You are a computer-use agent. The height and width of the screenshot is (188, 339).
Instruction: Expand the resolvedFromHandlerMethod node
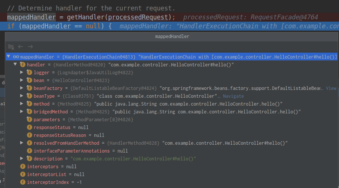coord(22,143)
